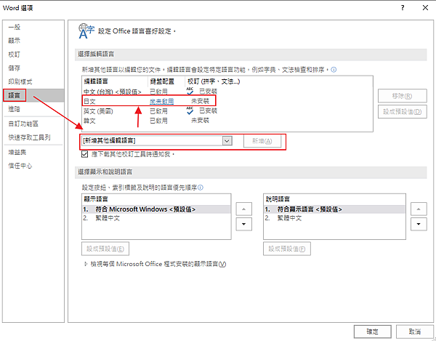The image size is (436, 341).
Task: Toggle 應下載其他校訂工具時通知我 checkbox
Action: click(85, 154)
